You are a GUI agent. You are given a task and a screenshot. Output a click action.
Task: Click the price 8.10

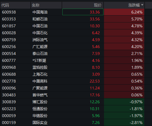[x=96, y=67]
